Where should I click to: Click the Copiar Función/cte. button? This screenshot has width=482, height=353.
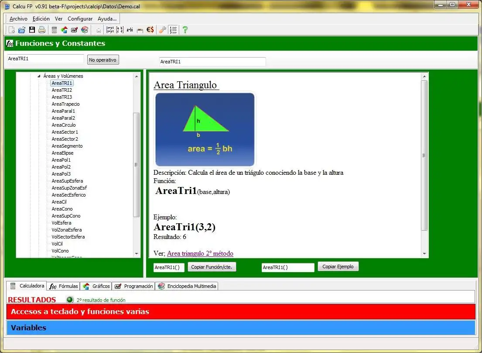tap(212, 267)
